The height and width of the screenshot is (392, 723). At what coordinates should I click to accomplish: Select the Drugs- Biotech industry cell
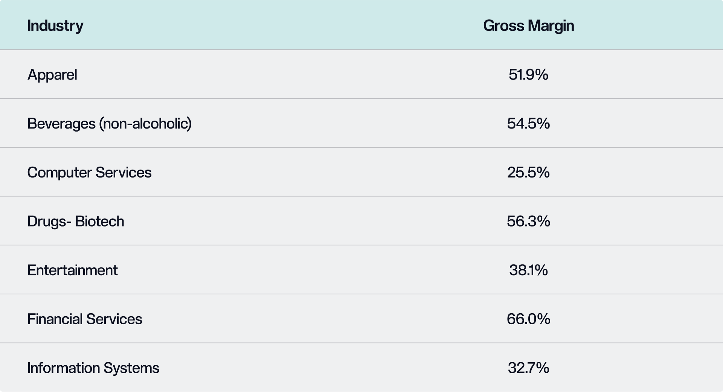point(76,221)
